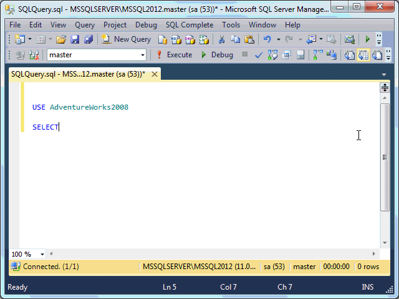Screen dimensions: 399x299
Task: Toggle Include Client Statistics
Action: click(332, 55)
